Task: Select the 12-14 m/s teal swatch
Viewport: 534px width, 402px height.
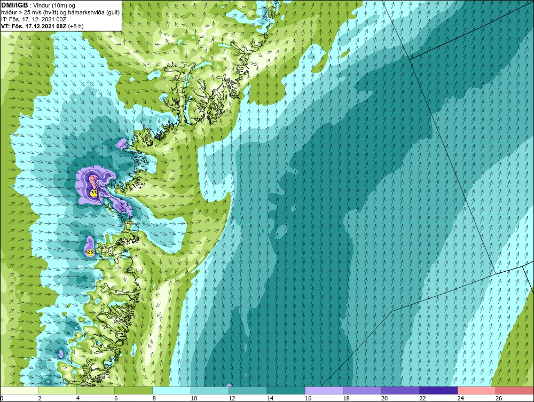Action: (248, 390)
